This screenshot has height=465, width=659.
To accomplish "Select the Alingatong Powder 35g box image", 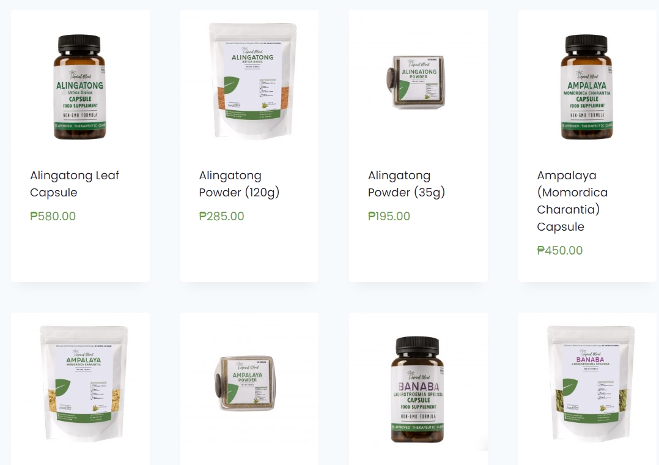I will pyautogui.click(x=418, y=83).
